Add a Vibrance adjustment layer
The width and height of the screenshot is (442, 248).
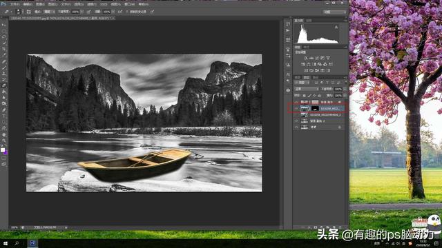(x=328, y=58)
